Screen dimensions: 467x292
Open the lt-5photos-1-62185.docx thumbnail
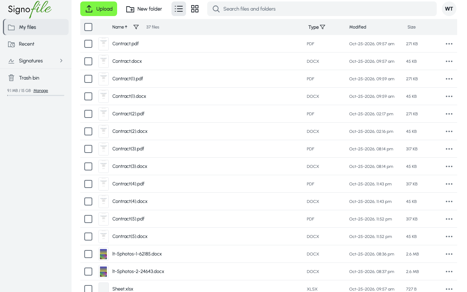point(104,254)
